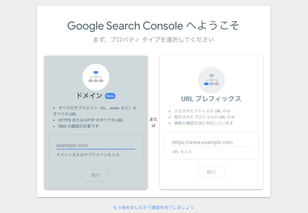This screenshot has width=308, height=213.
Task: Click the 入力されたアドレスの URL のみ bullet
Action: click(x=202, y=111)
